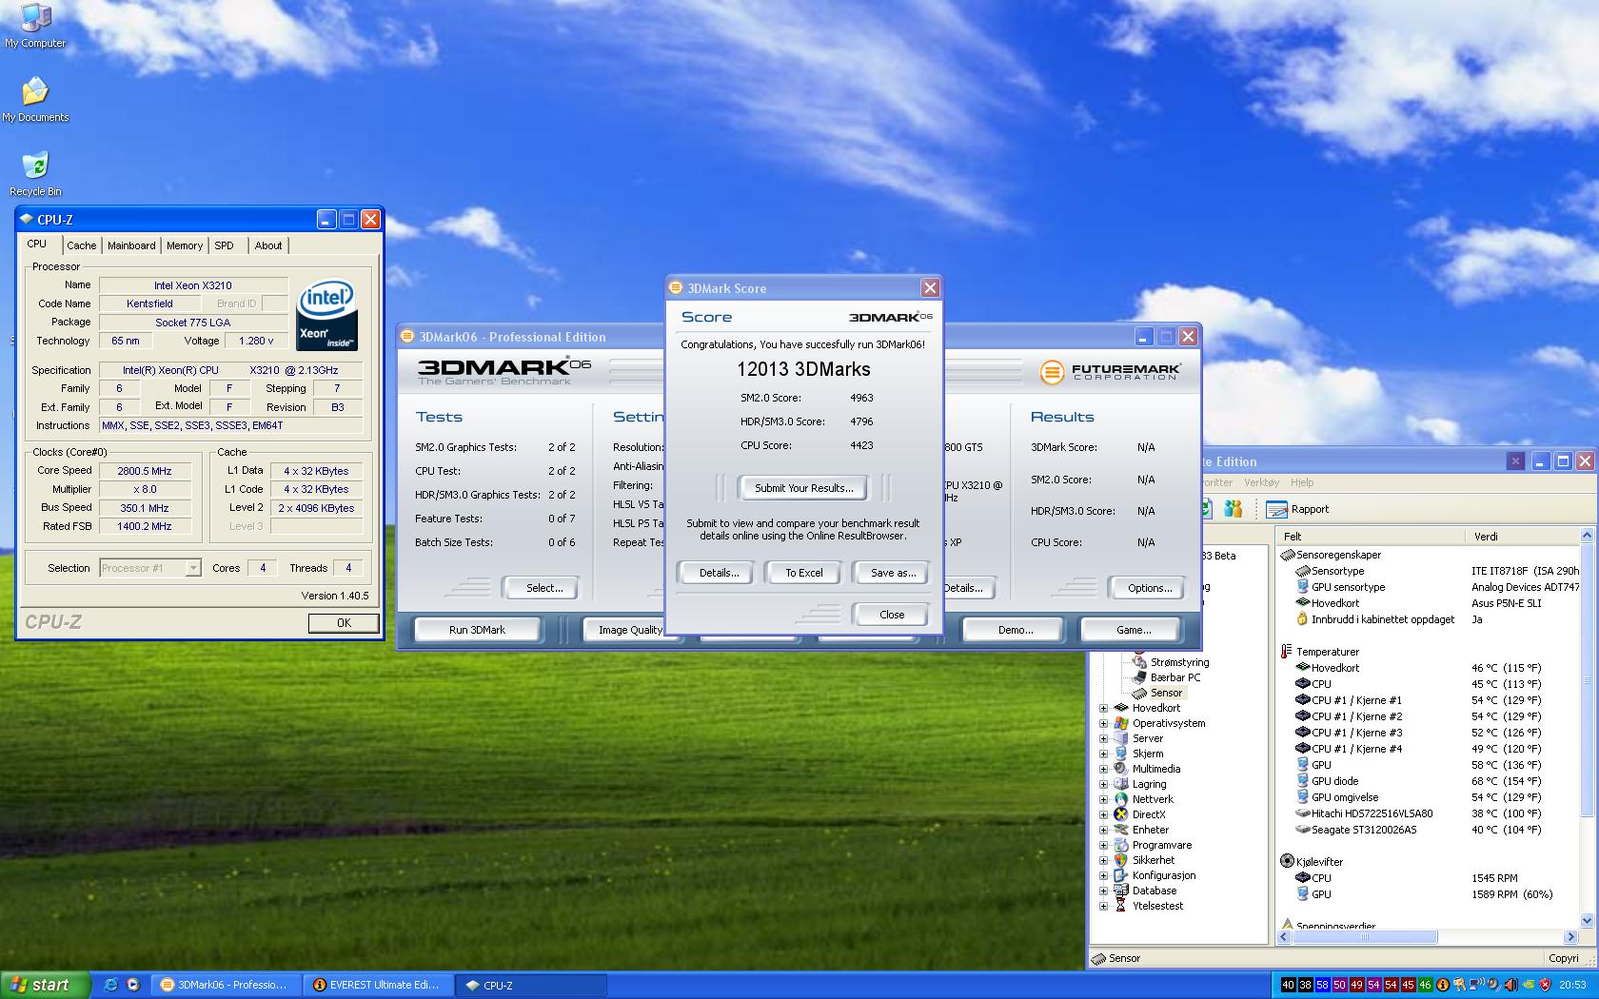Select Enheter icon in EVEREST tree

(x=1121, y=830)
